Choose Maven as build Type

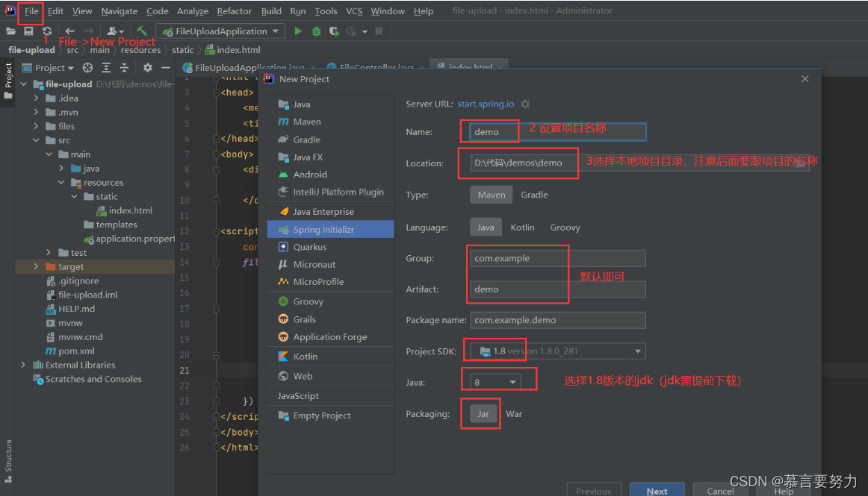point(491,195)
